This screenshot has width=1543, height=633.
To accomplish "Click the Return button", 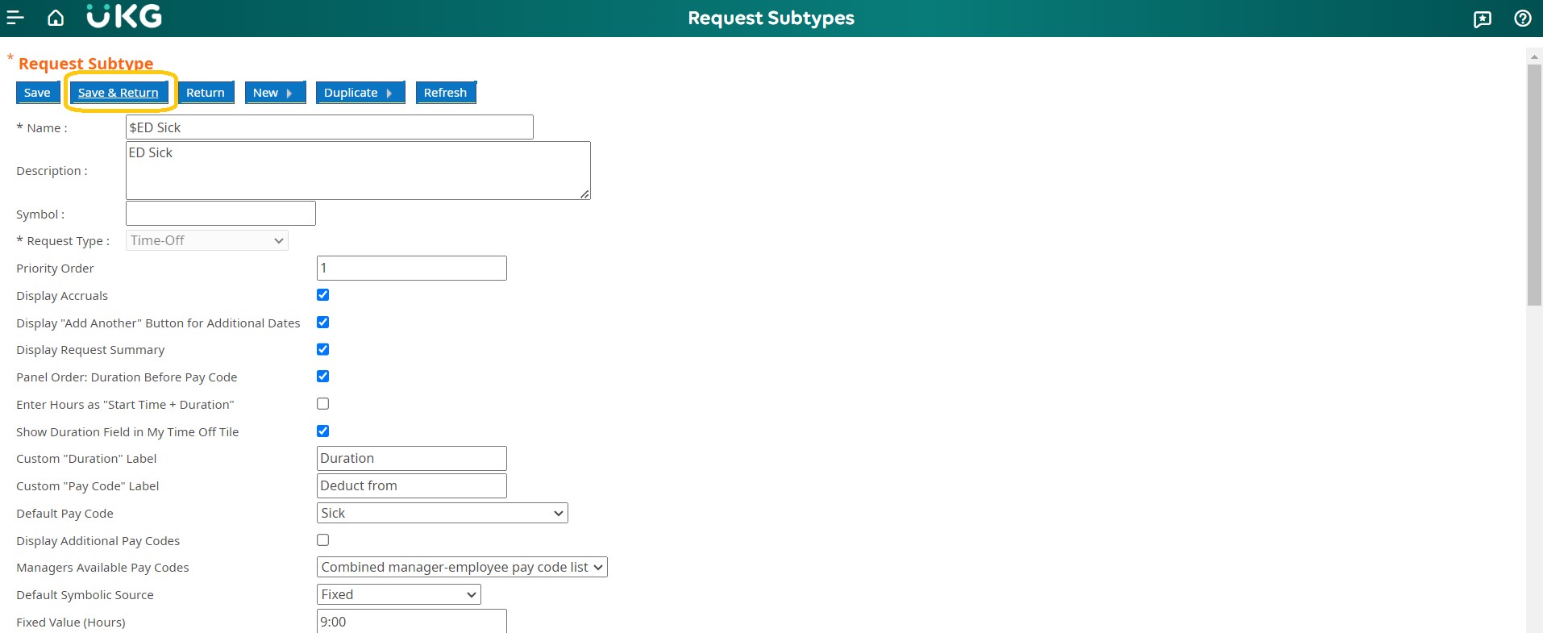I will point(206,93).
